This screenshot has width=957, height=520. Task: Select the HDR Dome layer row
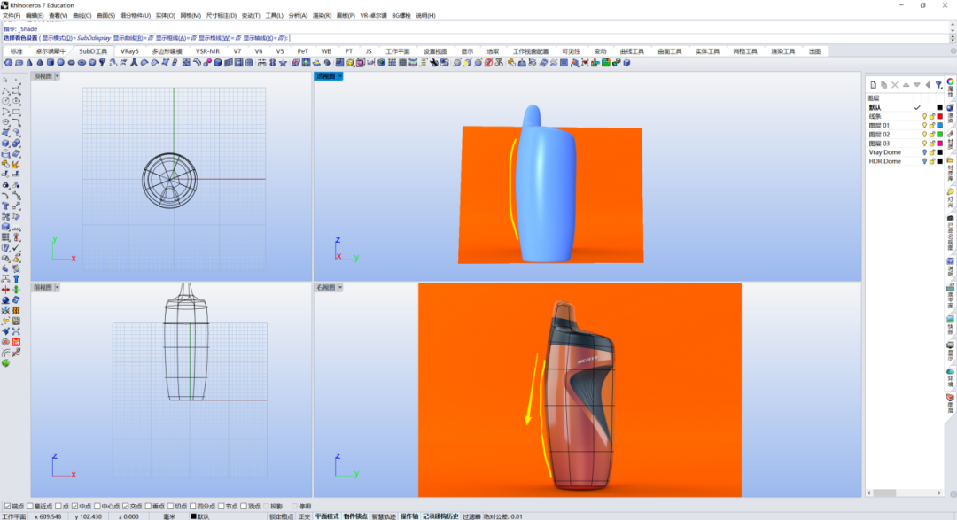pyautogui.click(x=905, y=161)
